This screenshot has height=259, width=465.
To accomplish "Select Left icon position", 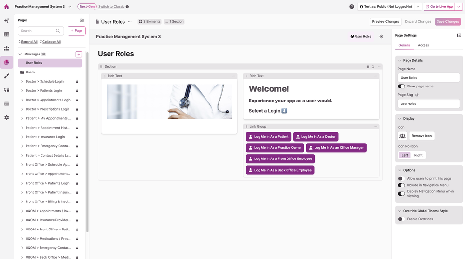I will coord(405,155).
